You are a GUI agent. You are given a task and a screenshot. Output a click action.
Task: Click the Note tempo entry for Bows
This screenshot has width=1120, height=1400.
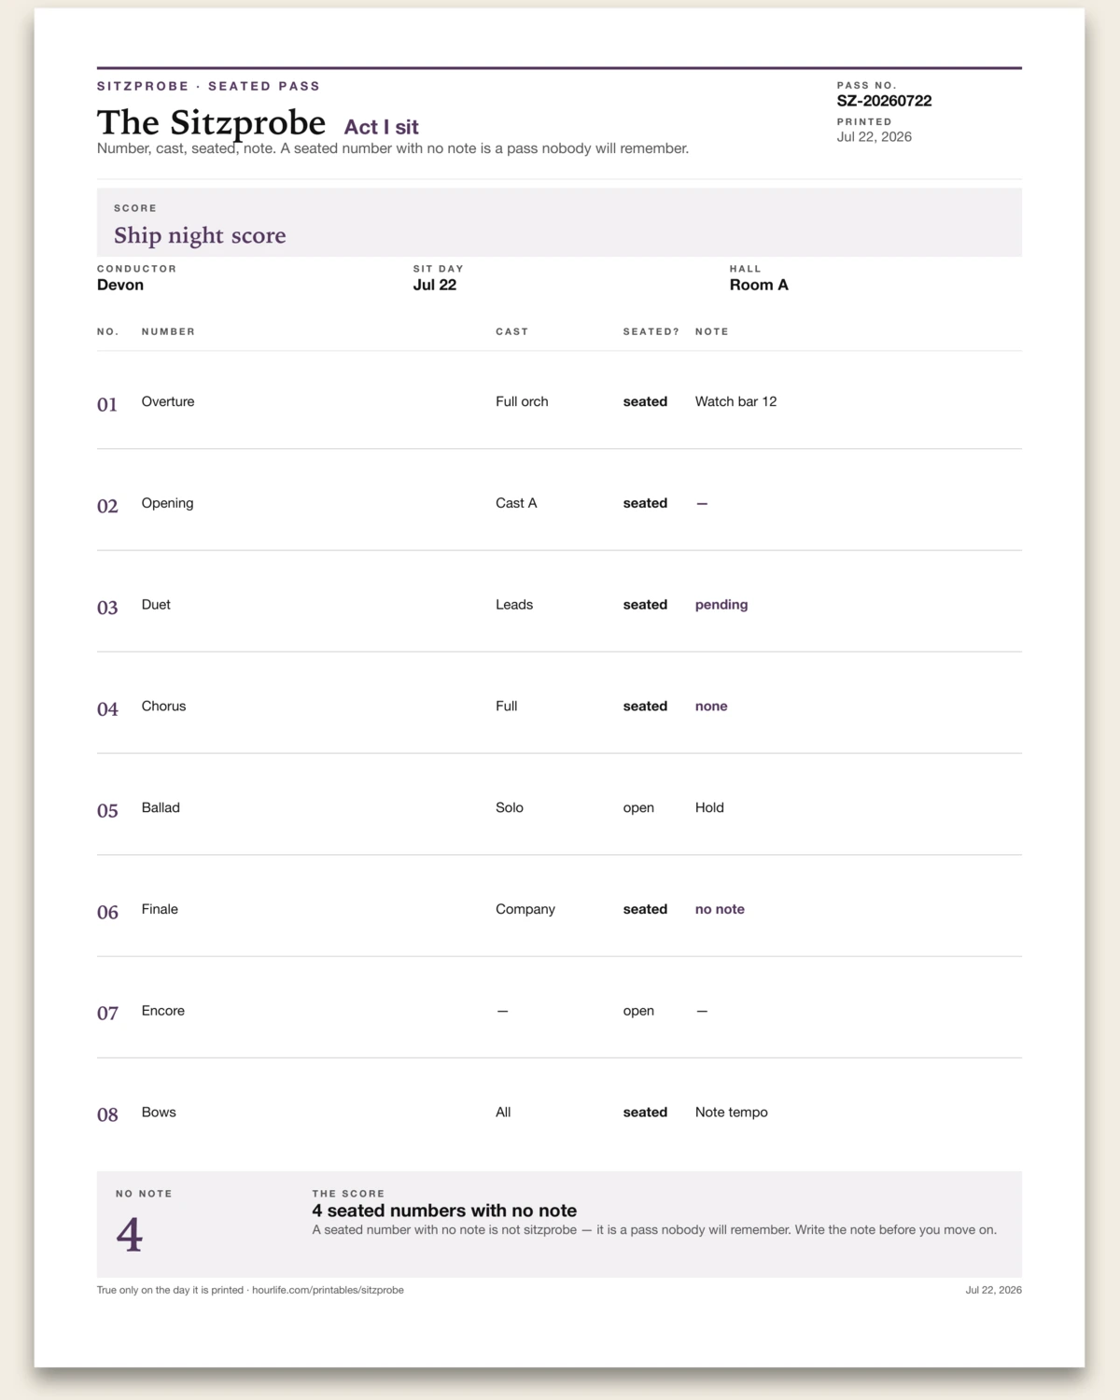(x=732, y=1113)
